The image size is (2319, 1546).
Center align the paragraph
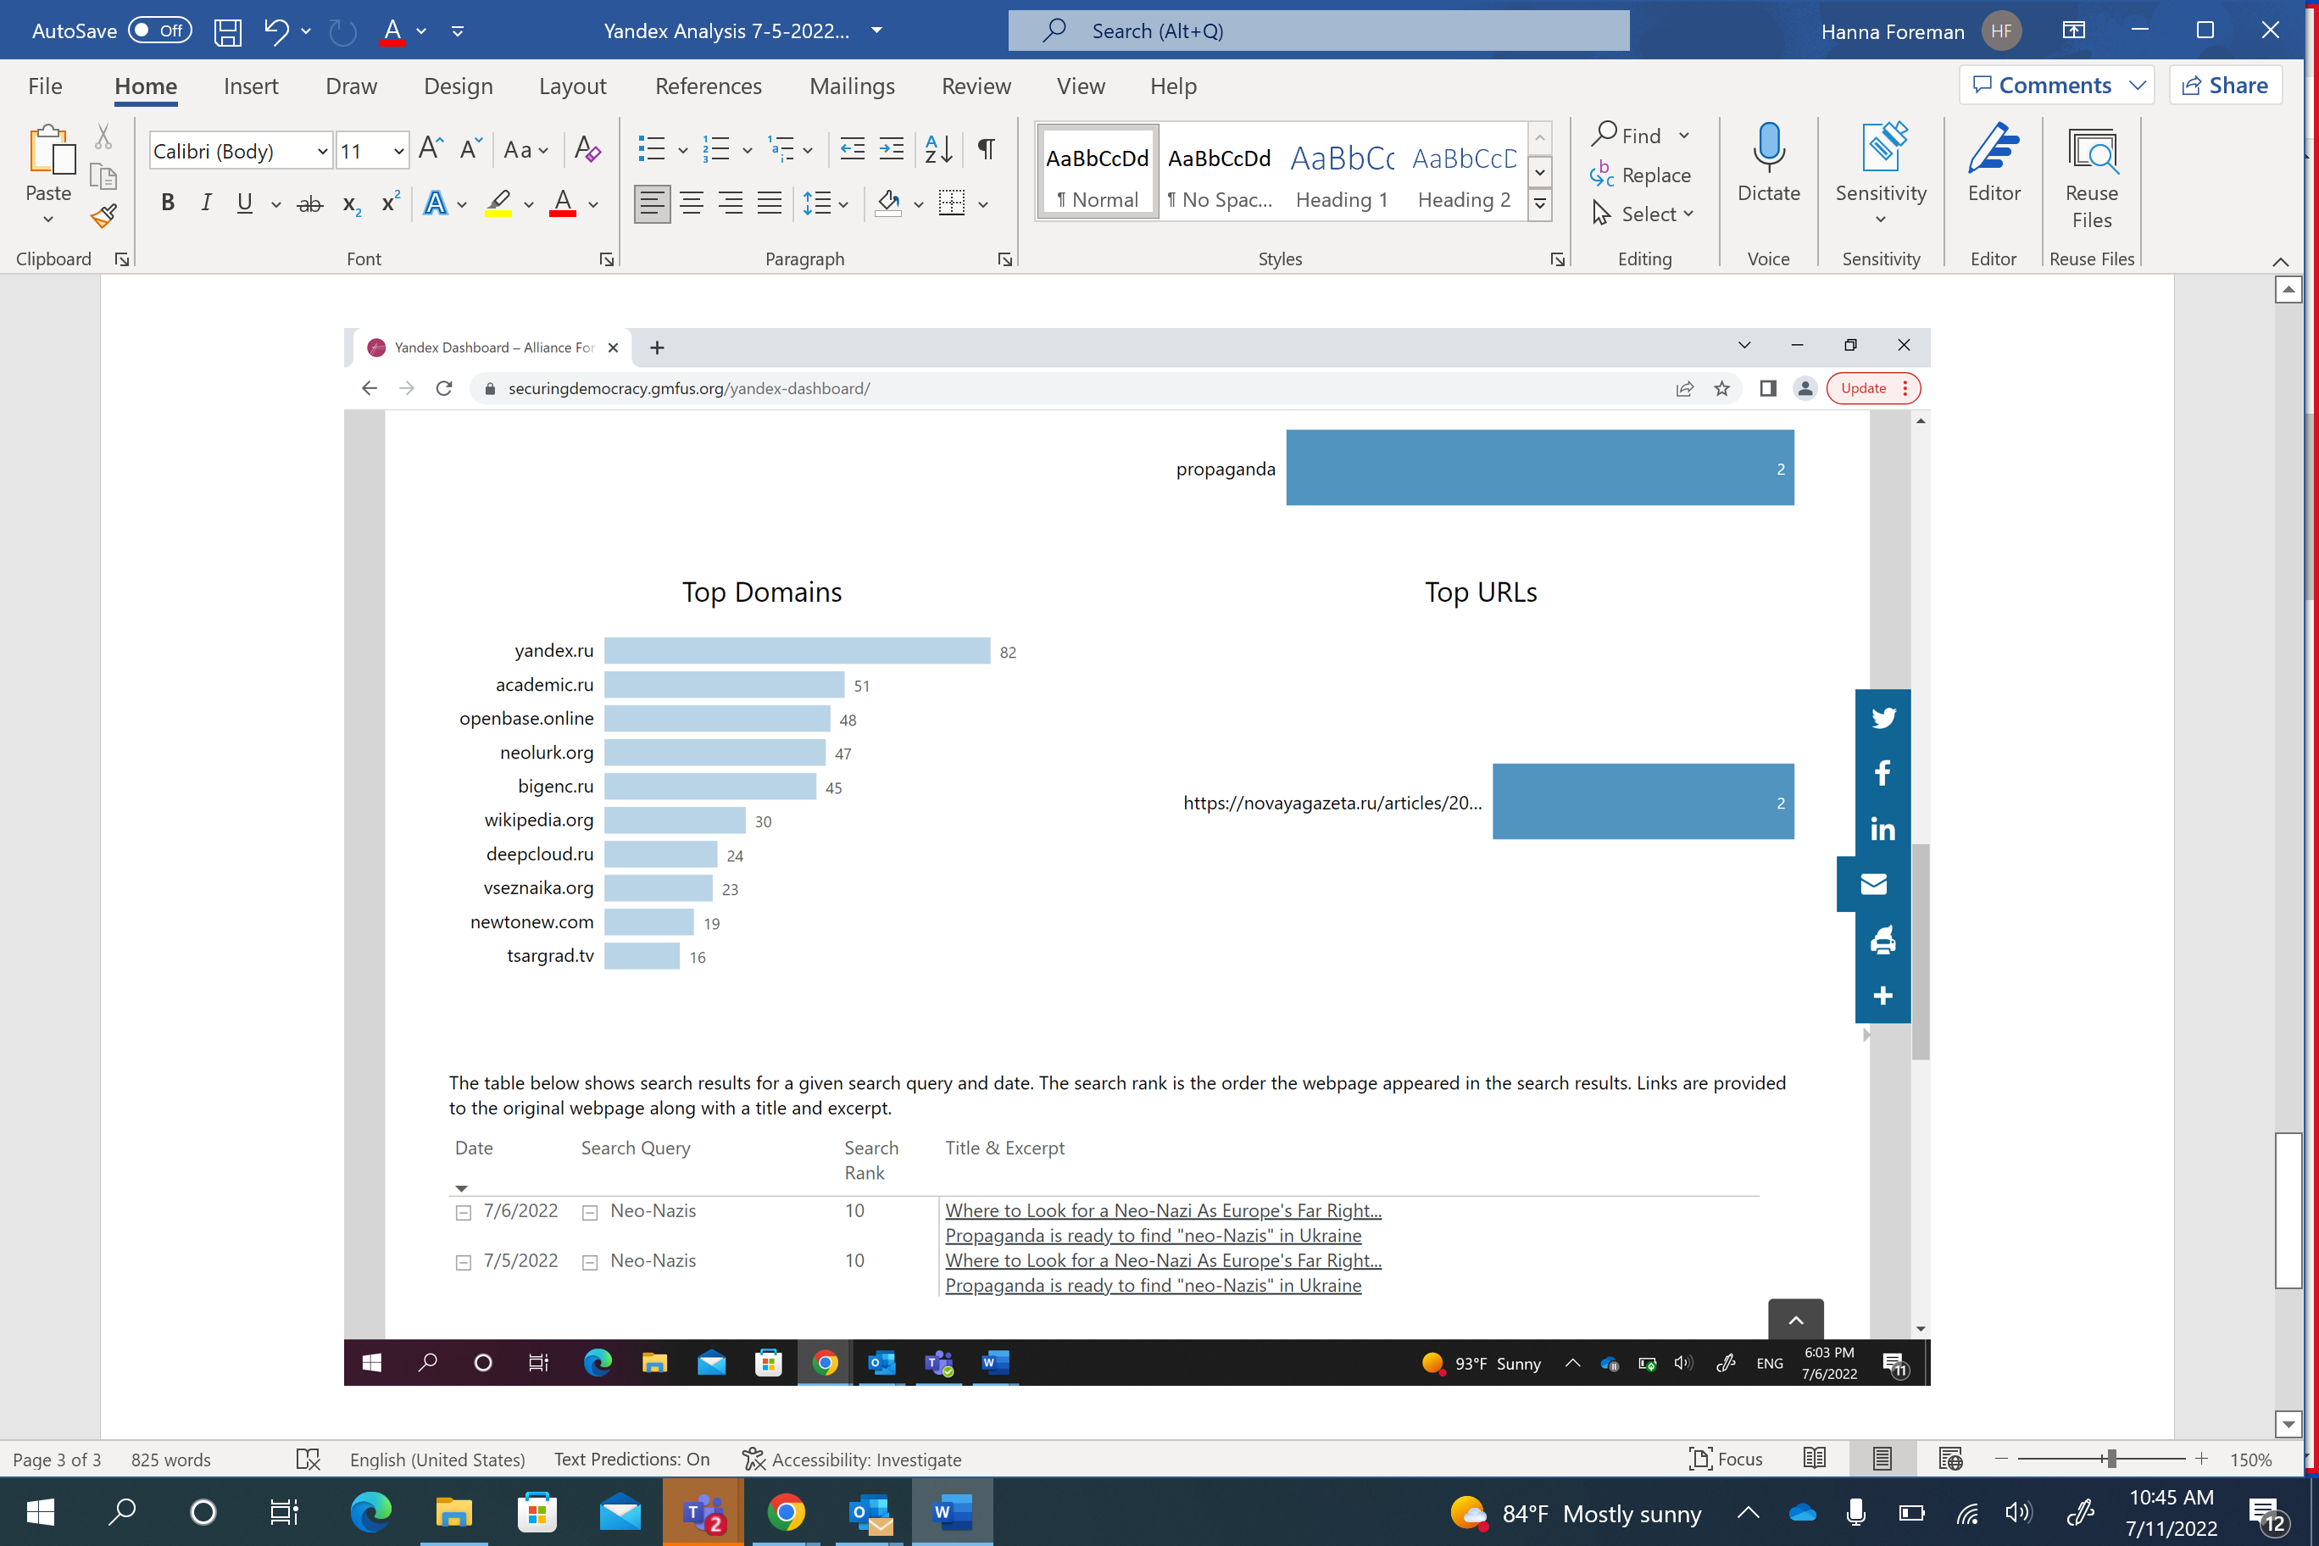(x=692, y=204)
